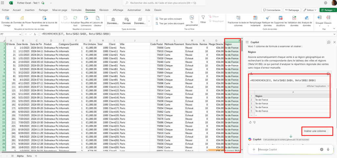Click Fractionner le texte en colonnes
Viewport: 337px width, 158px height.
pyautogui.click(x=238, y=21)
